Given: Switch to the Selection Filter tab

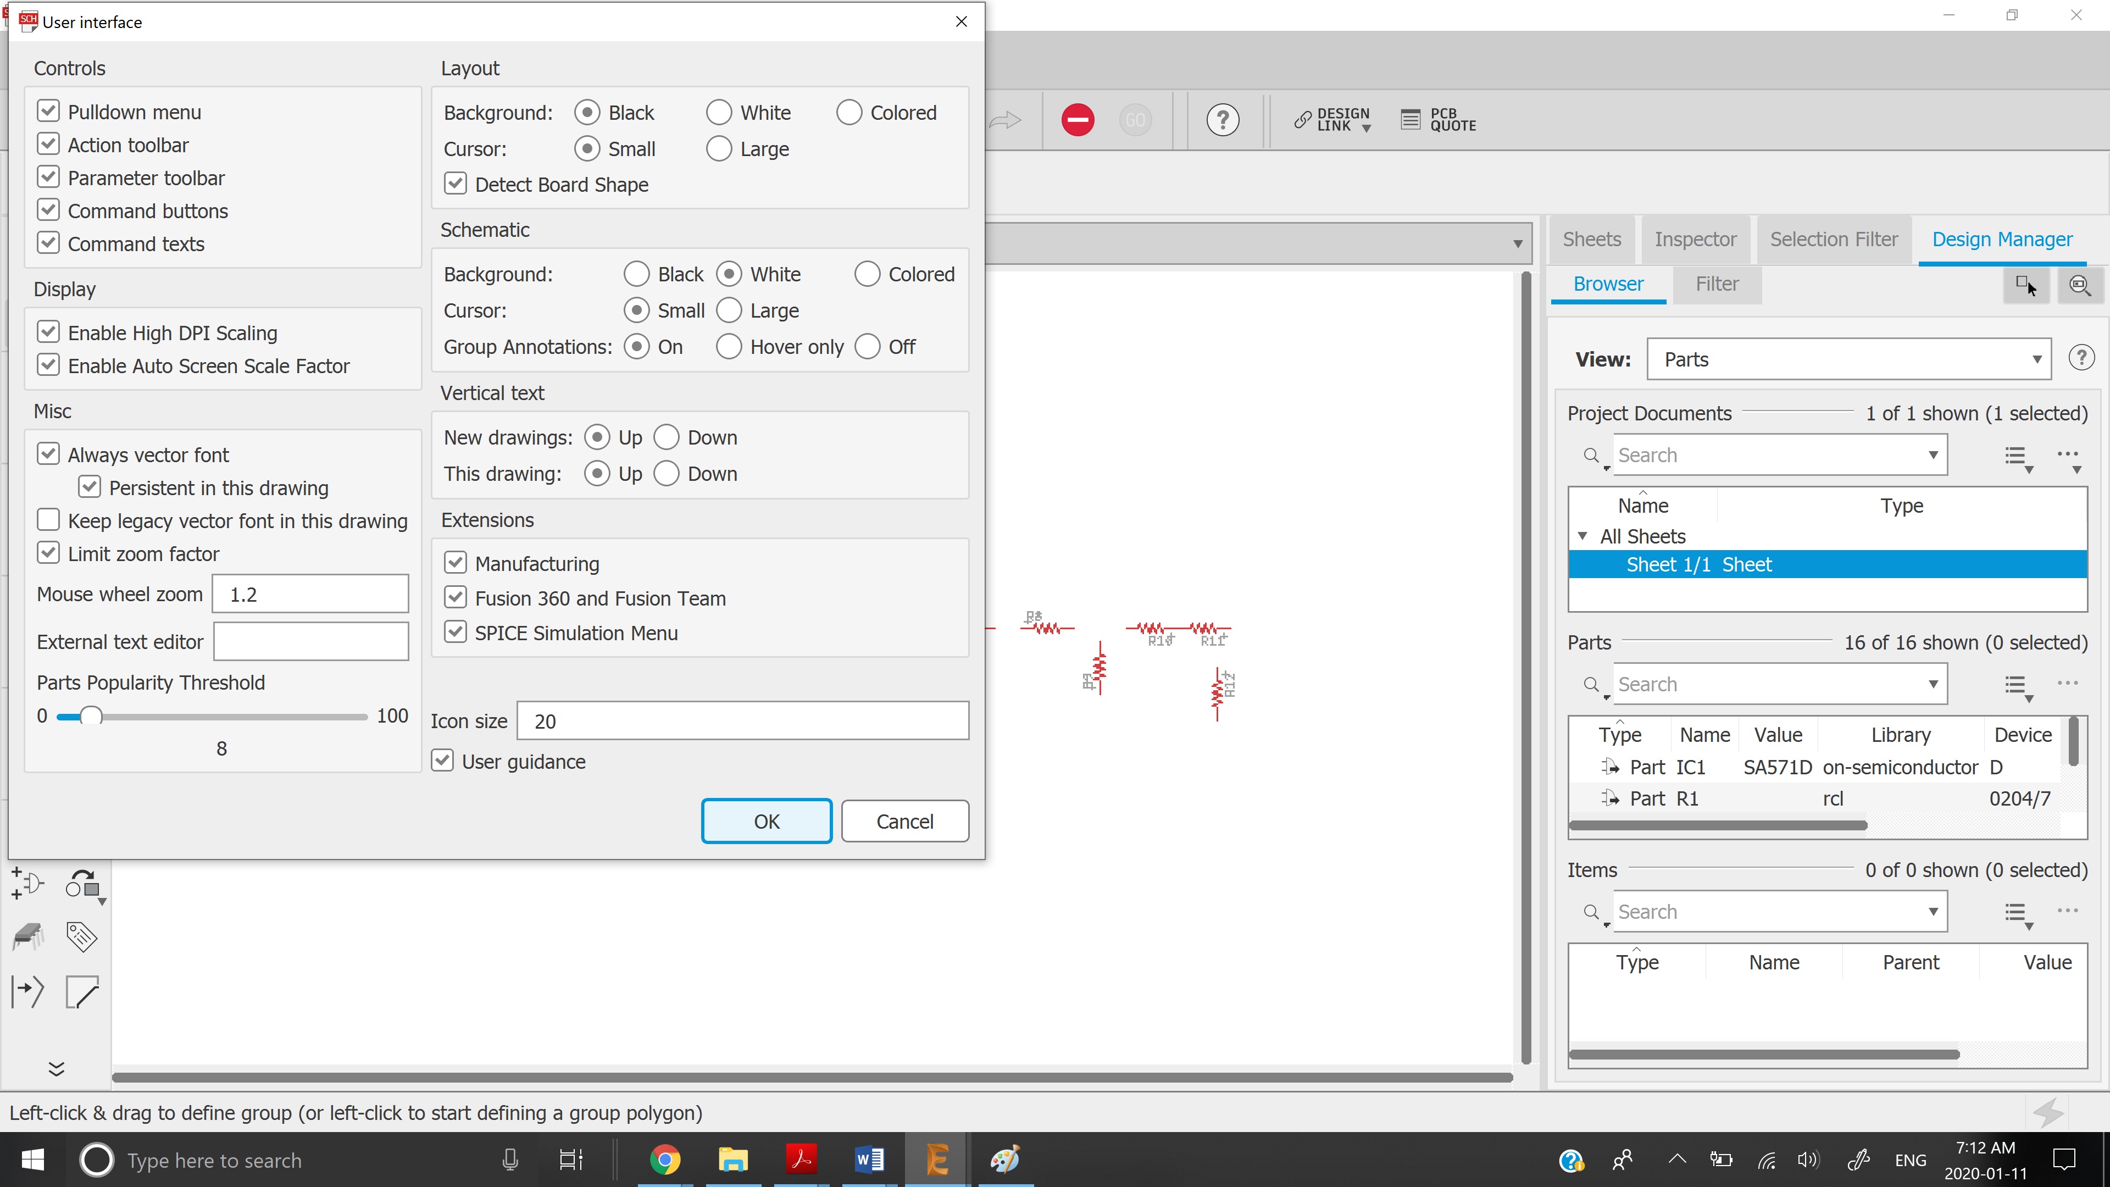Looking at the screenshot, I should 1833,239.
